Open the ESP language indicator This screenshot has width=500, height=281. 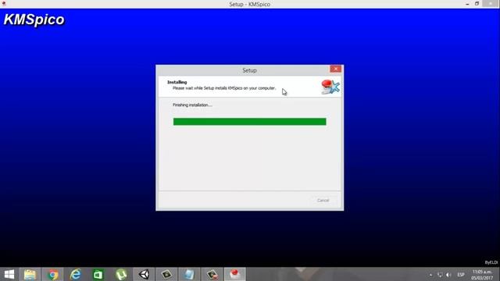point(460,275)
